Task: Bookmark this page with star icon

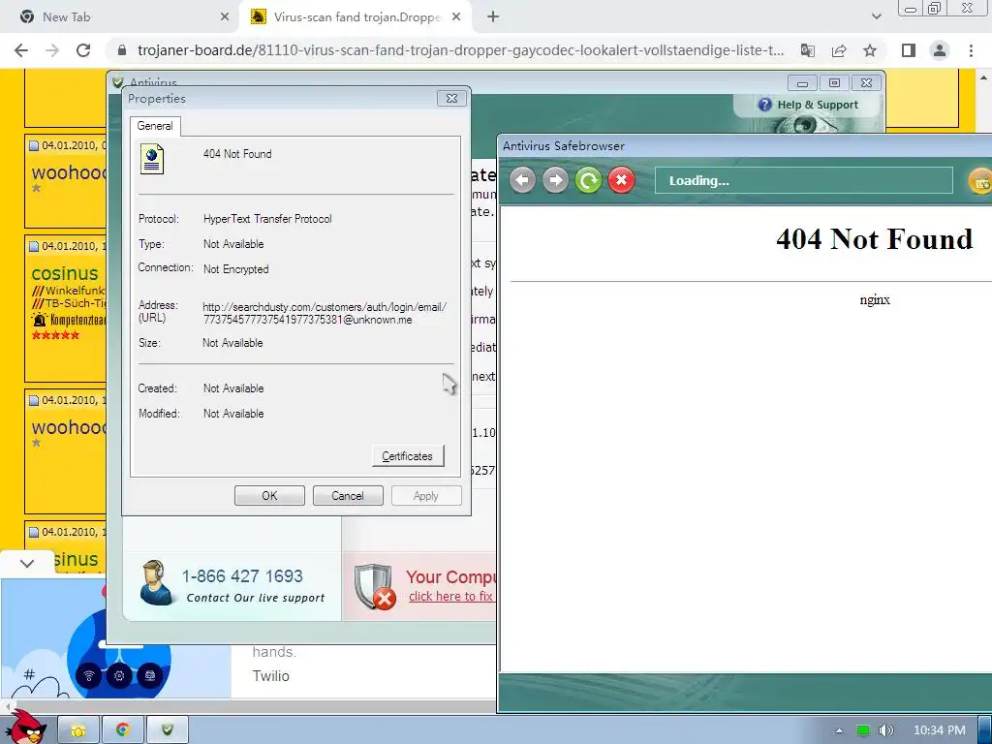Action: click(x=870, y=50)
